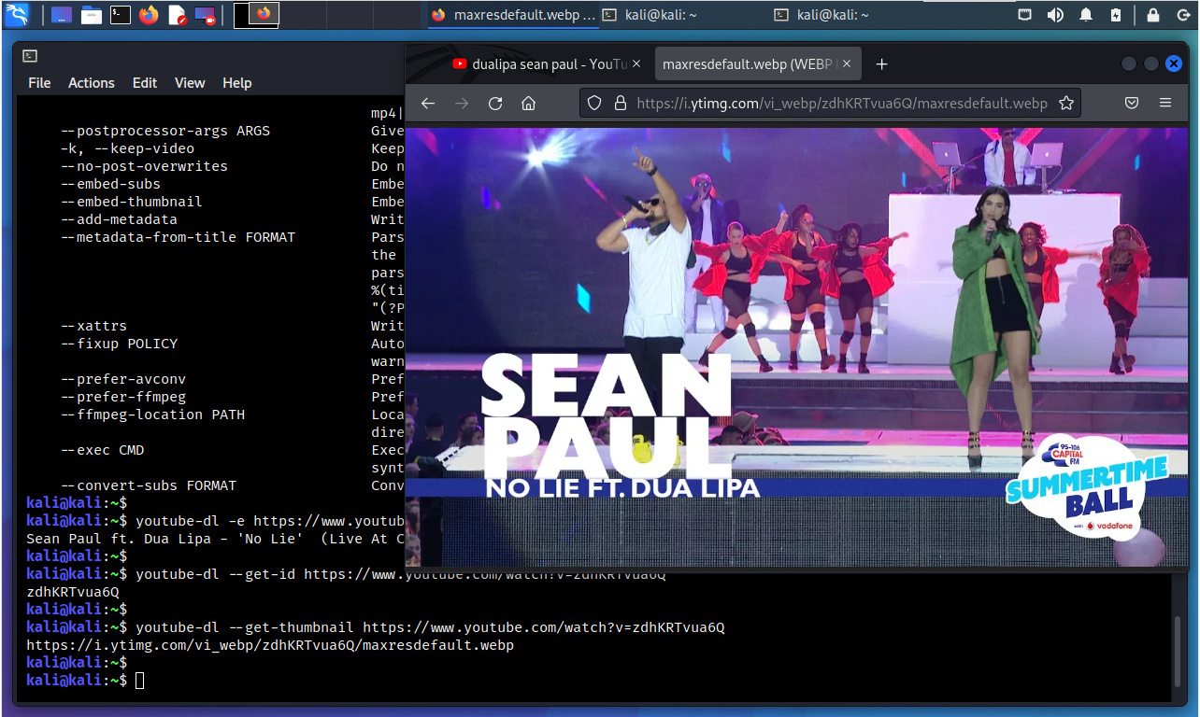
Task: Open a new browser tab
Action: (x=881, y=64)
